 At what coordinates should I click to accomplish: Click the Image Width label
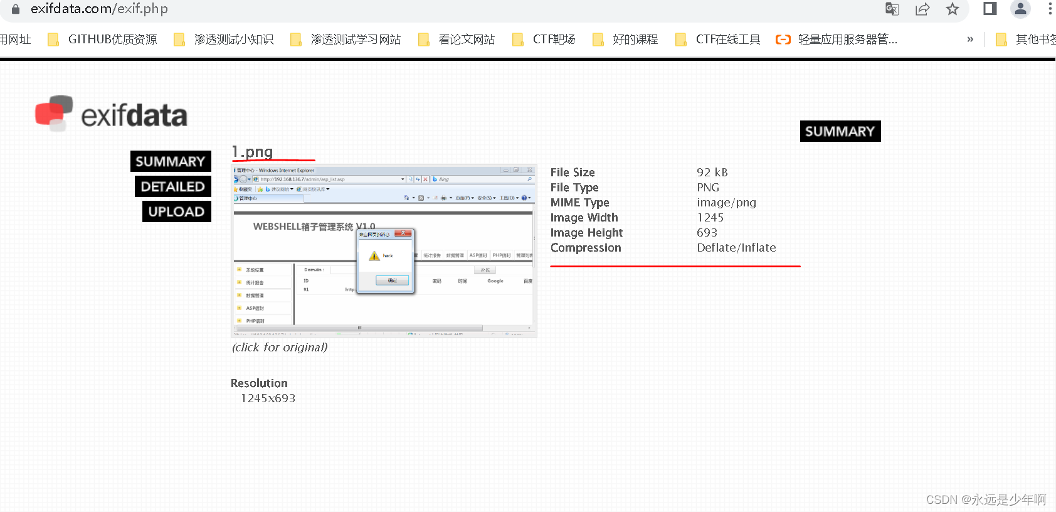click(x=584, y=218)
